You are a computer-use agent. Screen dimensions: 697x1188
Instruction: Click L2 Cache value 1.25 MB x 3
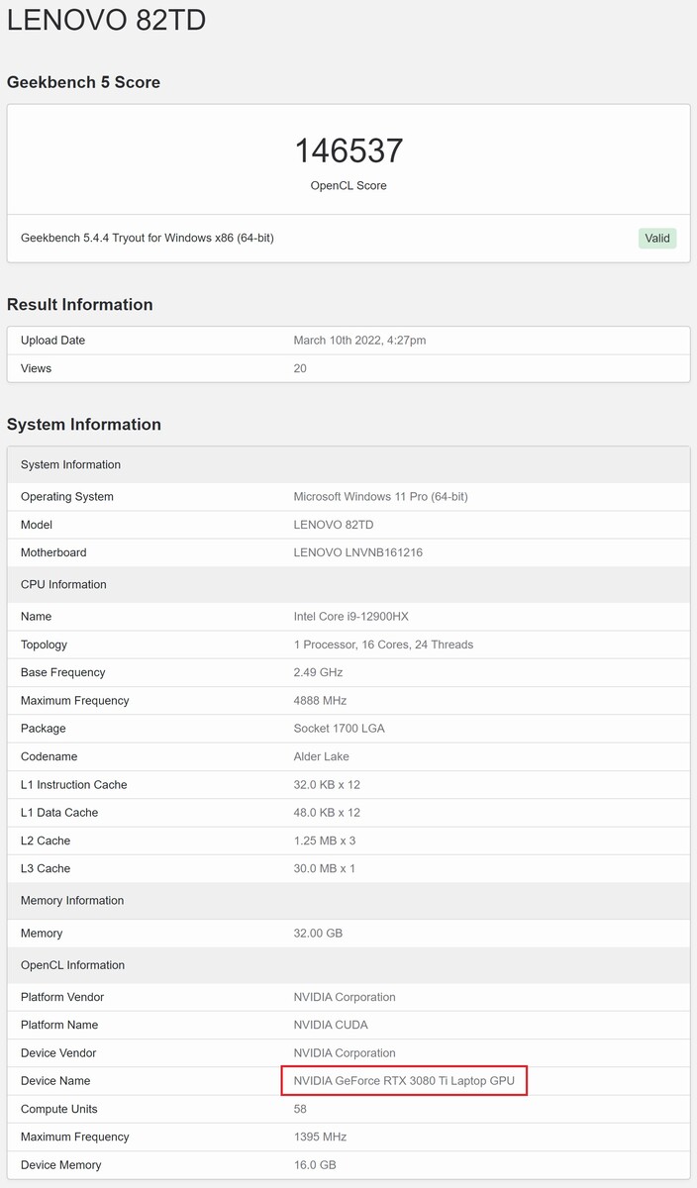click(325, 841)
